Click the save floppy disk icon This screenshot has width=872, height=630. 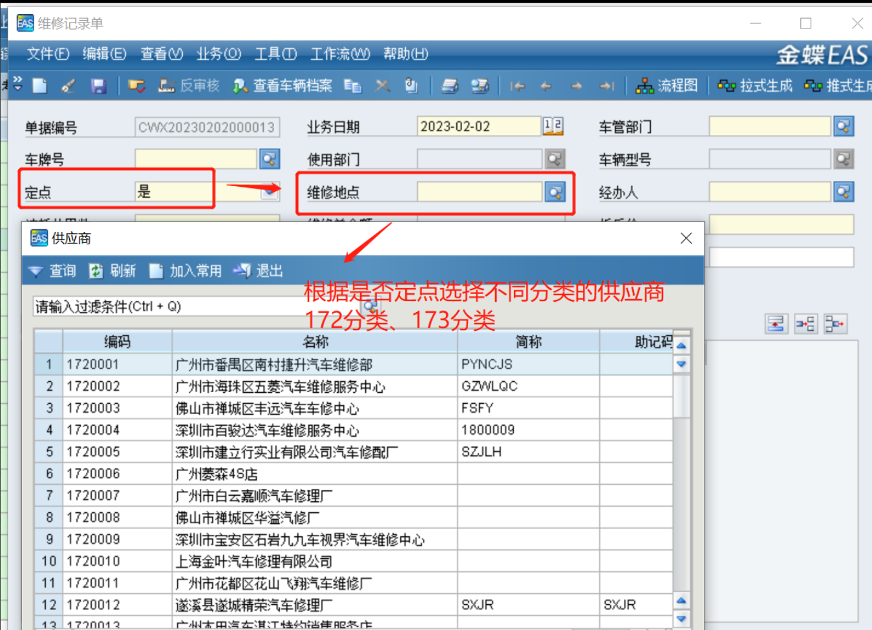click(x=98, y=86)
